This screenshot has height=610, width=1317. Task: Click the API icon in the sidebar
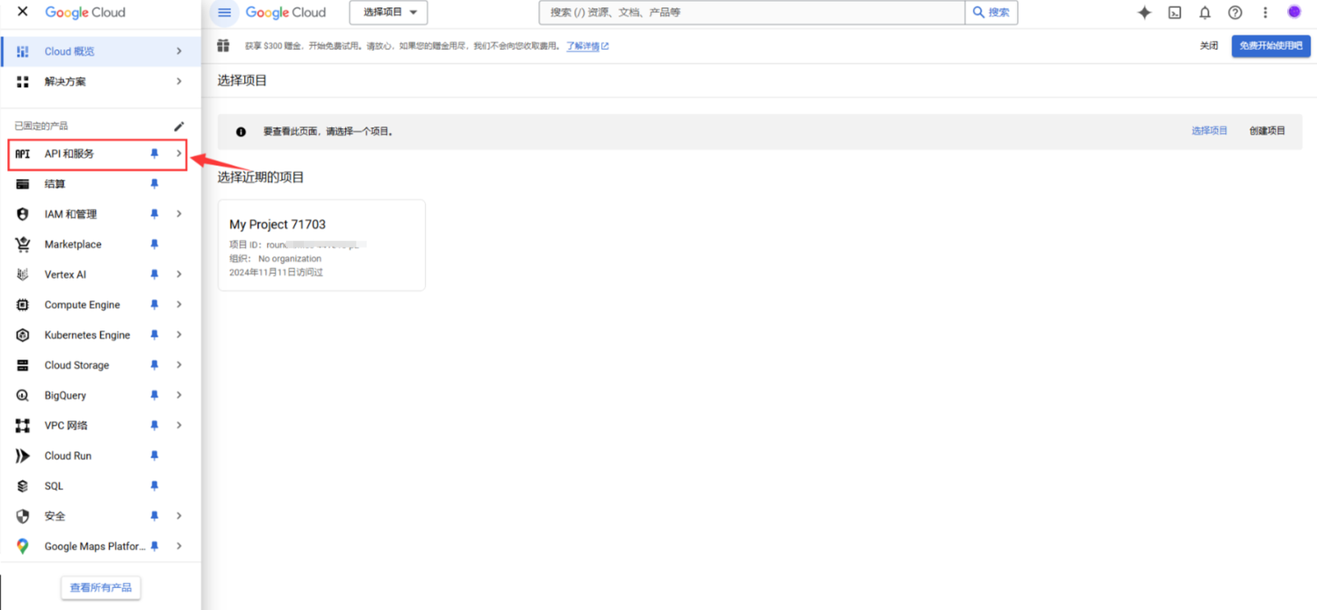23,154
